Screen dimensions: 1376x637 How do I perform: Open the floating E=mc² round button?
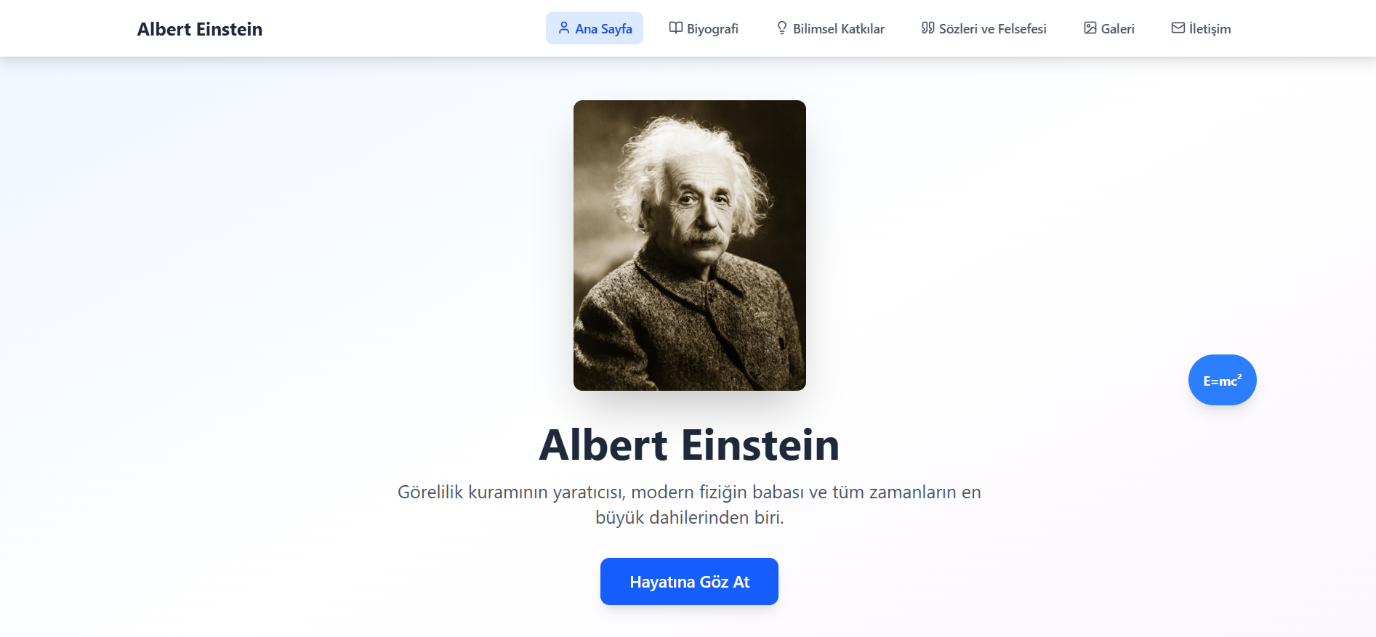pos(1223,380)
